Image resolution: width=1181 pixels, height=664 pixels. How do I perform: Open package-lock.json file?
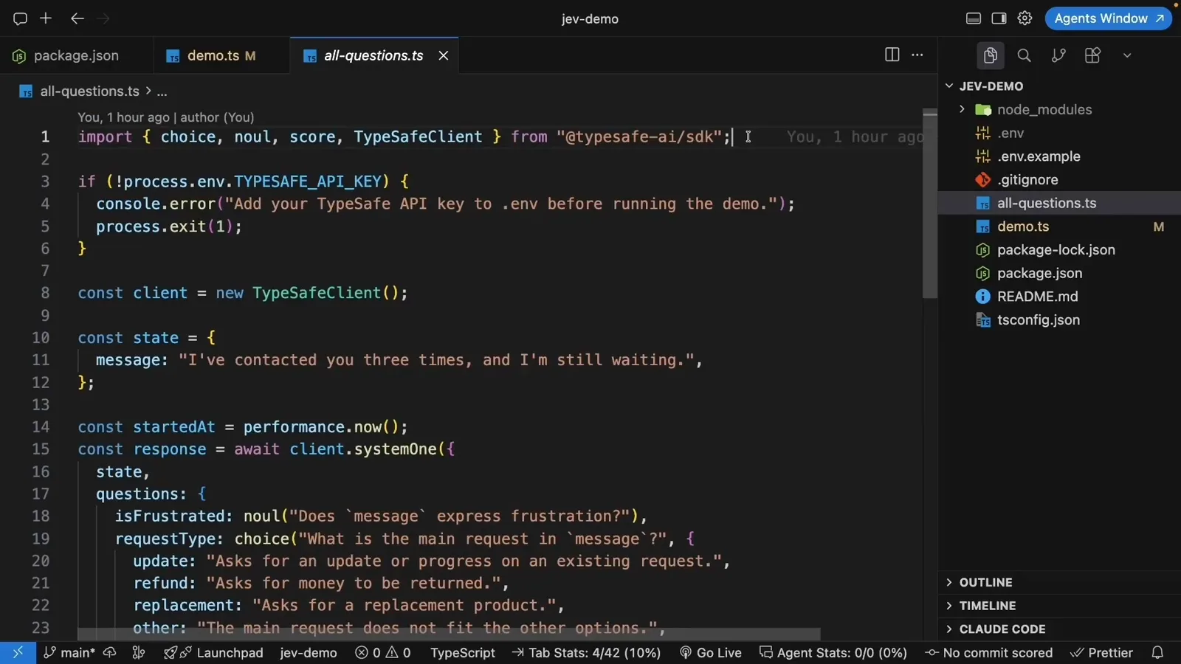tap(1060, 250)
